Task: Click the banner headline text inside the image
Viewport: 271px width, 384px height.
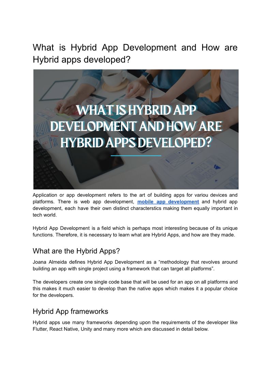Action: pos(136,127)
